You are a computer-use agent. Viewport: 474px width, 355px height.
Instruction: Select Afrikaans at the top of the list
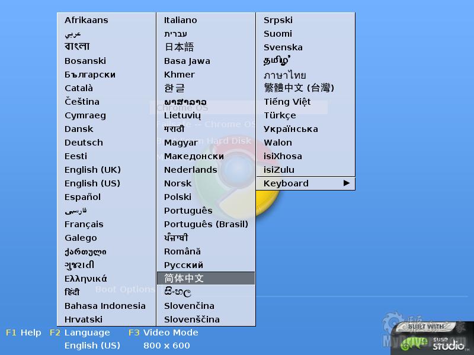[86, 20]
